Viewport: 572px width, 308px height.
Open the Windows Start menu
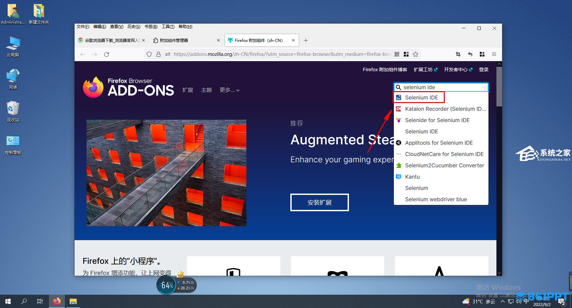(8, 301)
